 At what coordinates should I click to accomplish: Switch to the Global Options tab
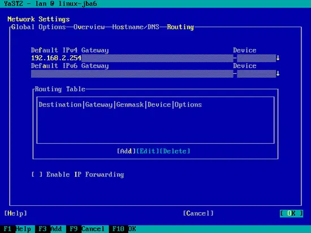click(38, 27)
